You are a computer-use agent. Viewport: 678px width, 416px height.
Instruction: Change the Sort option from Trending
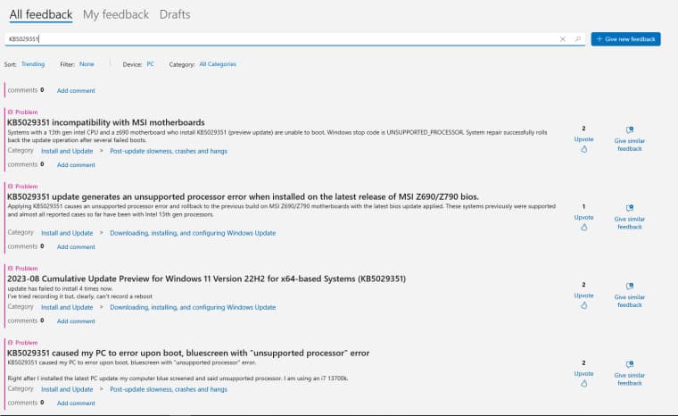tap(33, 64)
